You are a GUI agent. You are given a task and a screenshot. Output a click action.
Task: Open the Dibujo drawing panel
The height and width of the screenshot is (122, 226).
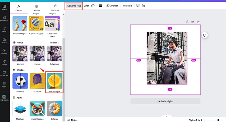[4, 62]
